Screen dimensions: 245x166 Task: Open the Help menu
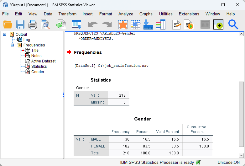[231, 14]
